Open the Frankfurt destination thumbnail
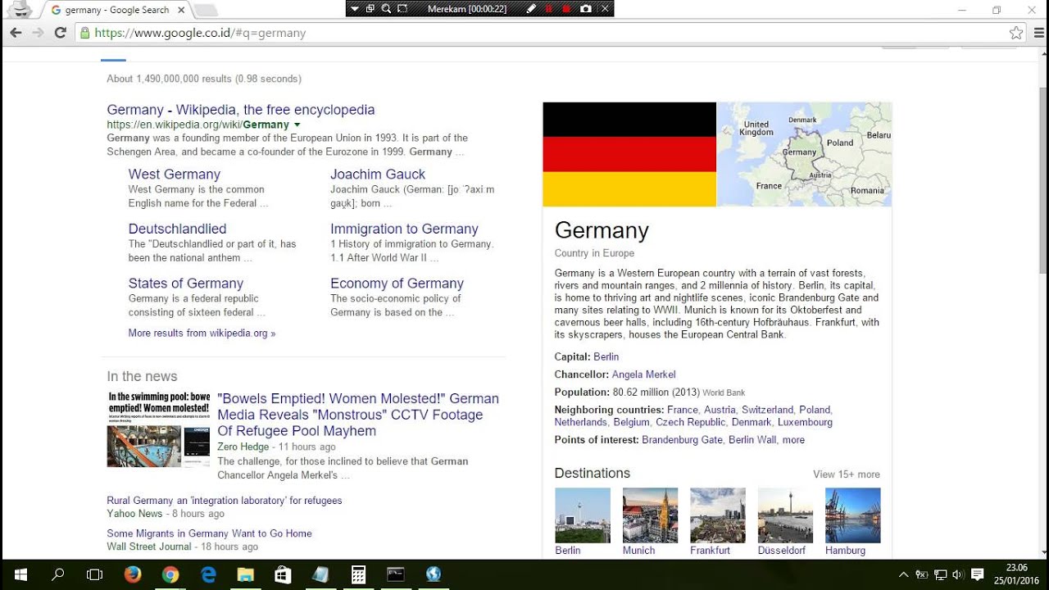The width and height of the screenshot is (1049, 590). [718, 515]
